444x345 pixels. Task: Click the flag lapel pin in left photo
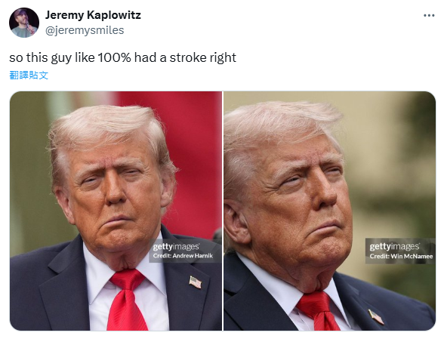coord(196,282)
